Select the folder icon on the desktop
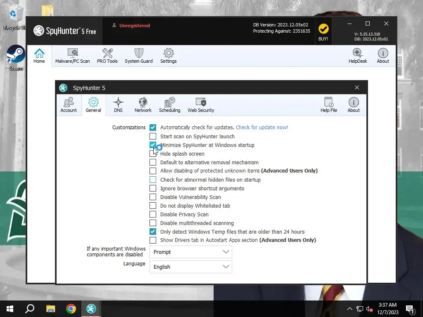This screenshot has height=317, width=423. [48, 11]
